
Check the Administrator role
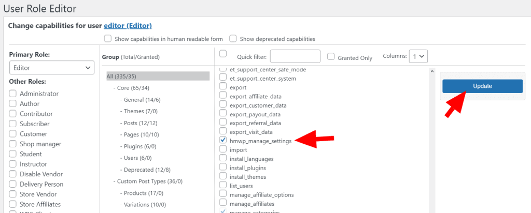click(x=13, y=94)
